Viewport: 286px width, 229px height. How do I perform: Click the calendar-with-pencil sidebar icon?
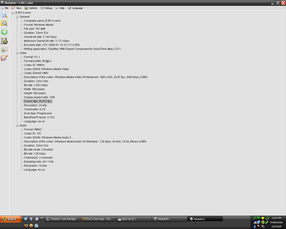pyautogui.click(x=4, y=58)
